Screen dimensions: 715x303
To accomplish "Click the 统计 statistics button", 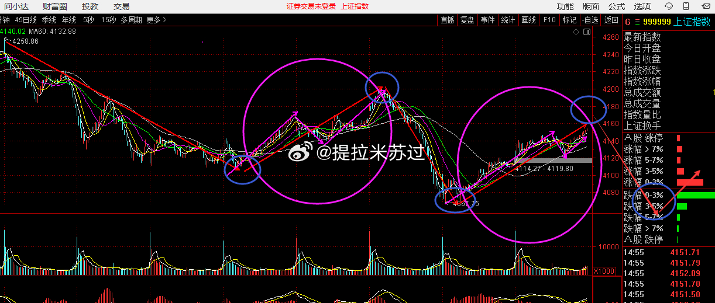I will [x=508, y=20].
